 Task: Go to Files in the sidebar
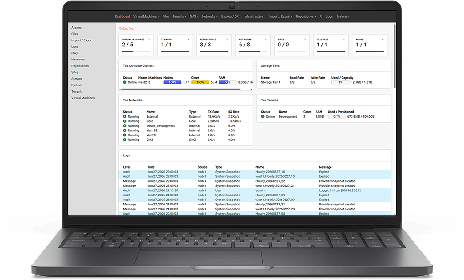(75, 34)
